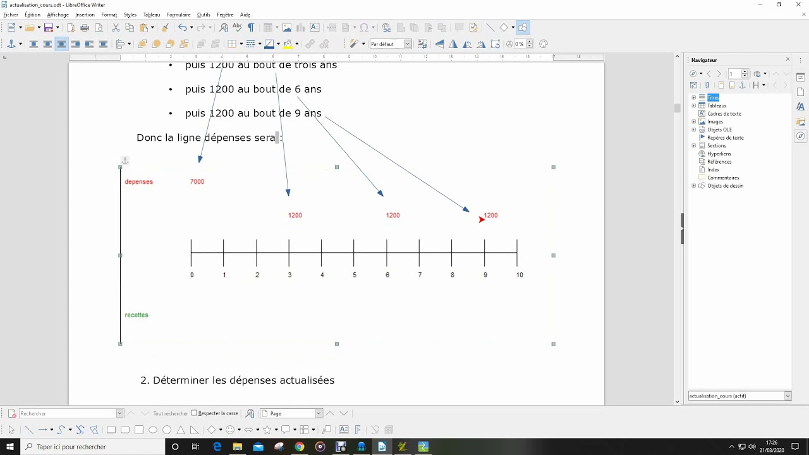Click the Smiley symbol shapes icon
Image resolution: width=809 pixels, height=455 pixels.
(x=230, y=430)
